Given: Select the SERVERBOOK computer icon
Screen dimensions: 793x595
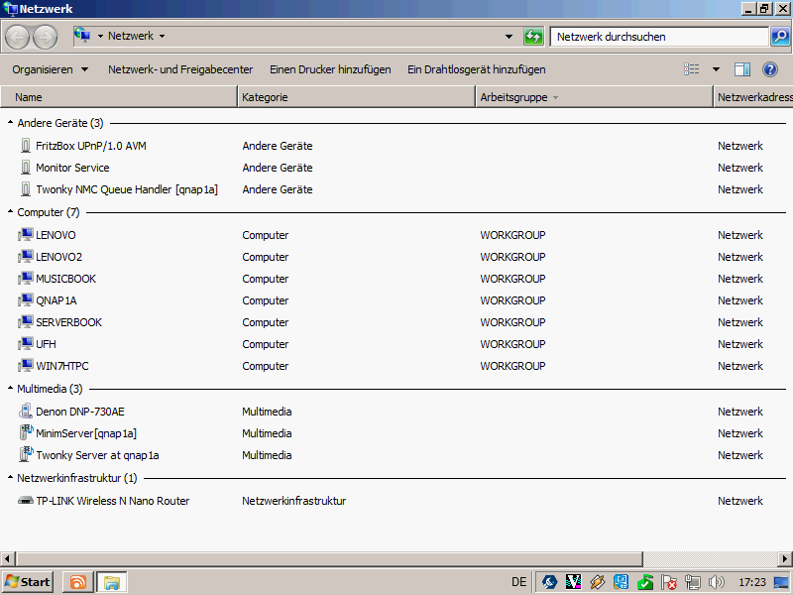Looking at the screenshot, I should point(26,321).
